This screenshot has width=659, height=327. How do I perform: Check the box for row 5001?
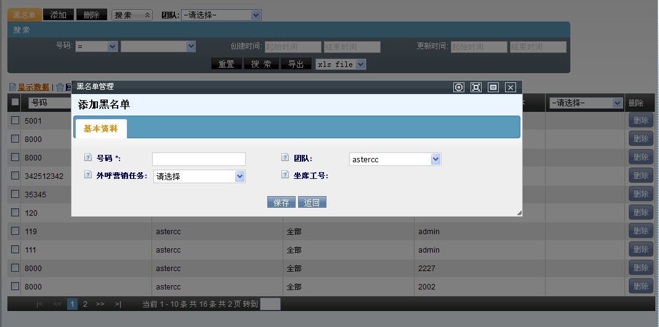(x=15, y=120)
